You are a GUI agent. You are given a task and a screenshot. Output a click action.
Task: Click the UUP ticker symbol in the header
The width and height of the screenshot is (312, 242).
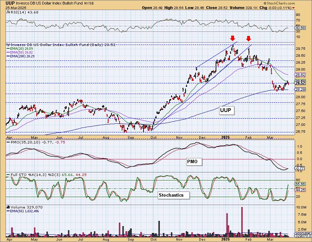10,3
